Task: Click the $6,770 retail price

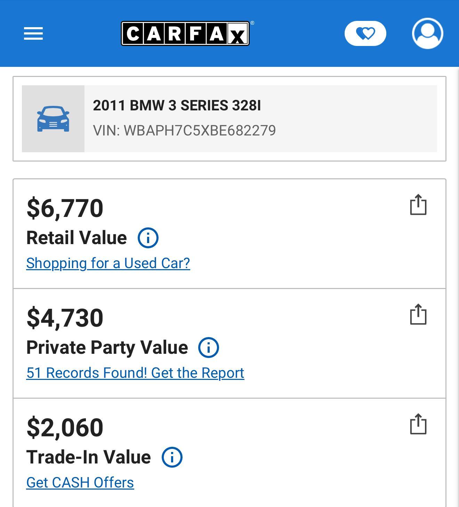Action: (65, 208)
